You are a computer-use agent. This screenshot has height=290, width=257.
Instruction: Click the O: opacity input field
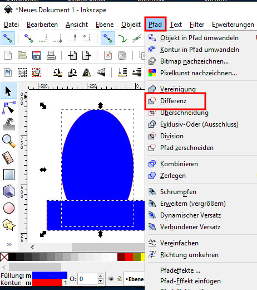click(87, 279)
